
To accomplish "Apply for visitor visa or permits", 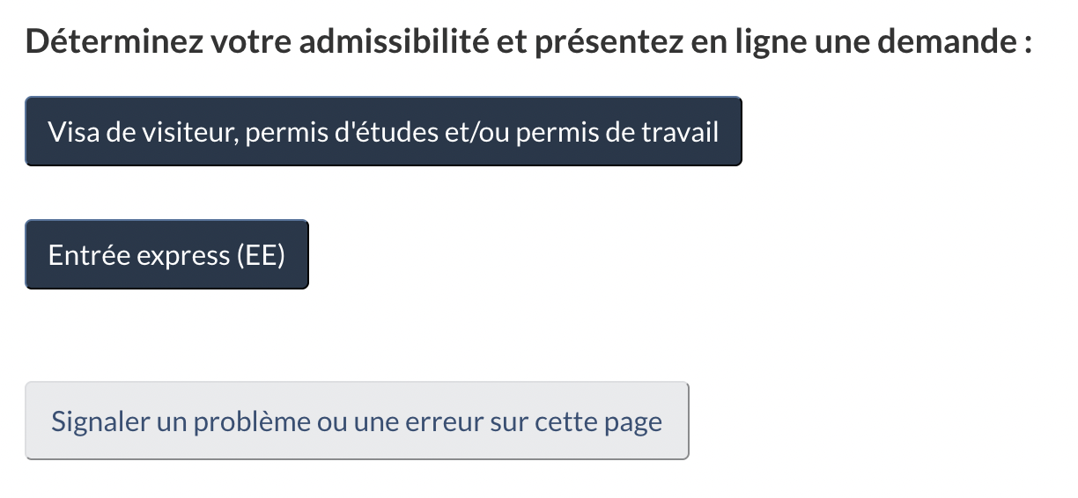I will click(x=383, y=131).
